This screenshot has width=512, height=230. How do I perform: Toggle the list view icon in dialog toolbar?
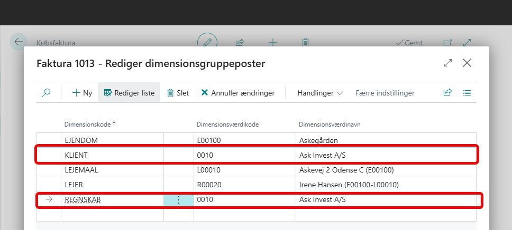coord(467,93)
